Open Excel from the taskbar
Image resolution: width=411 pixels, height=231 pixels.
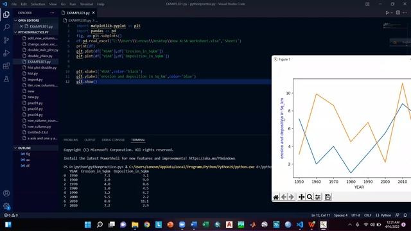coord(205,225)
